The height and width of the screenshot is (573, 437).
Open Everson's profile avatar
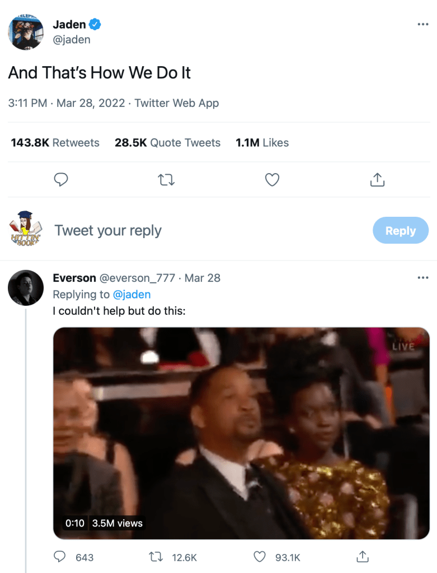26,287
